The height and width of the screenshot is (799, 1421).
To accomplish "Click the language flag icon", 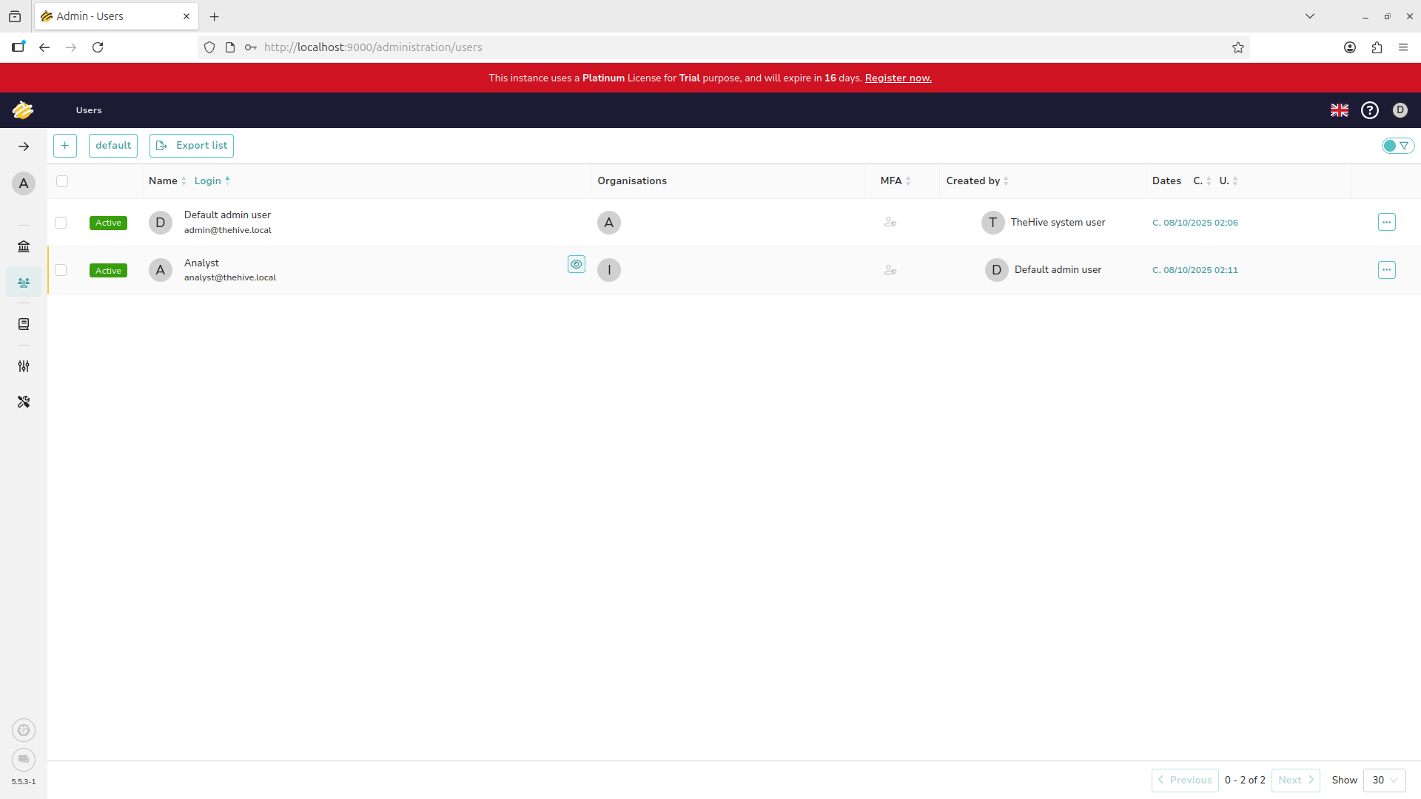I will pyautogui.click(x=1339, y=110).
